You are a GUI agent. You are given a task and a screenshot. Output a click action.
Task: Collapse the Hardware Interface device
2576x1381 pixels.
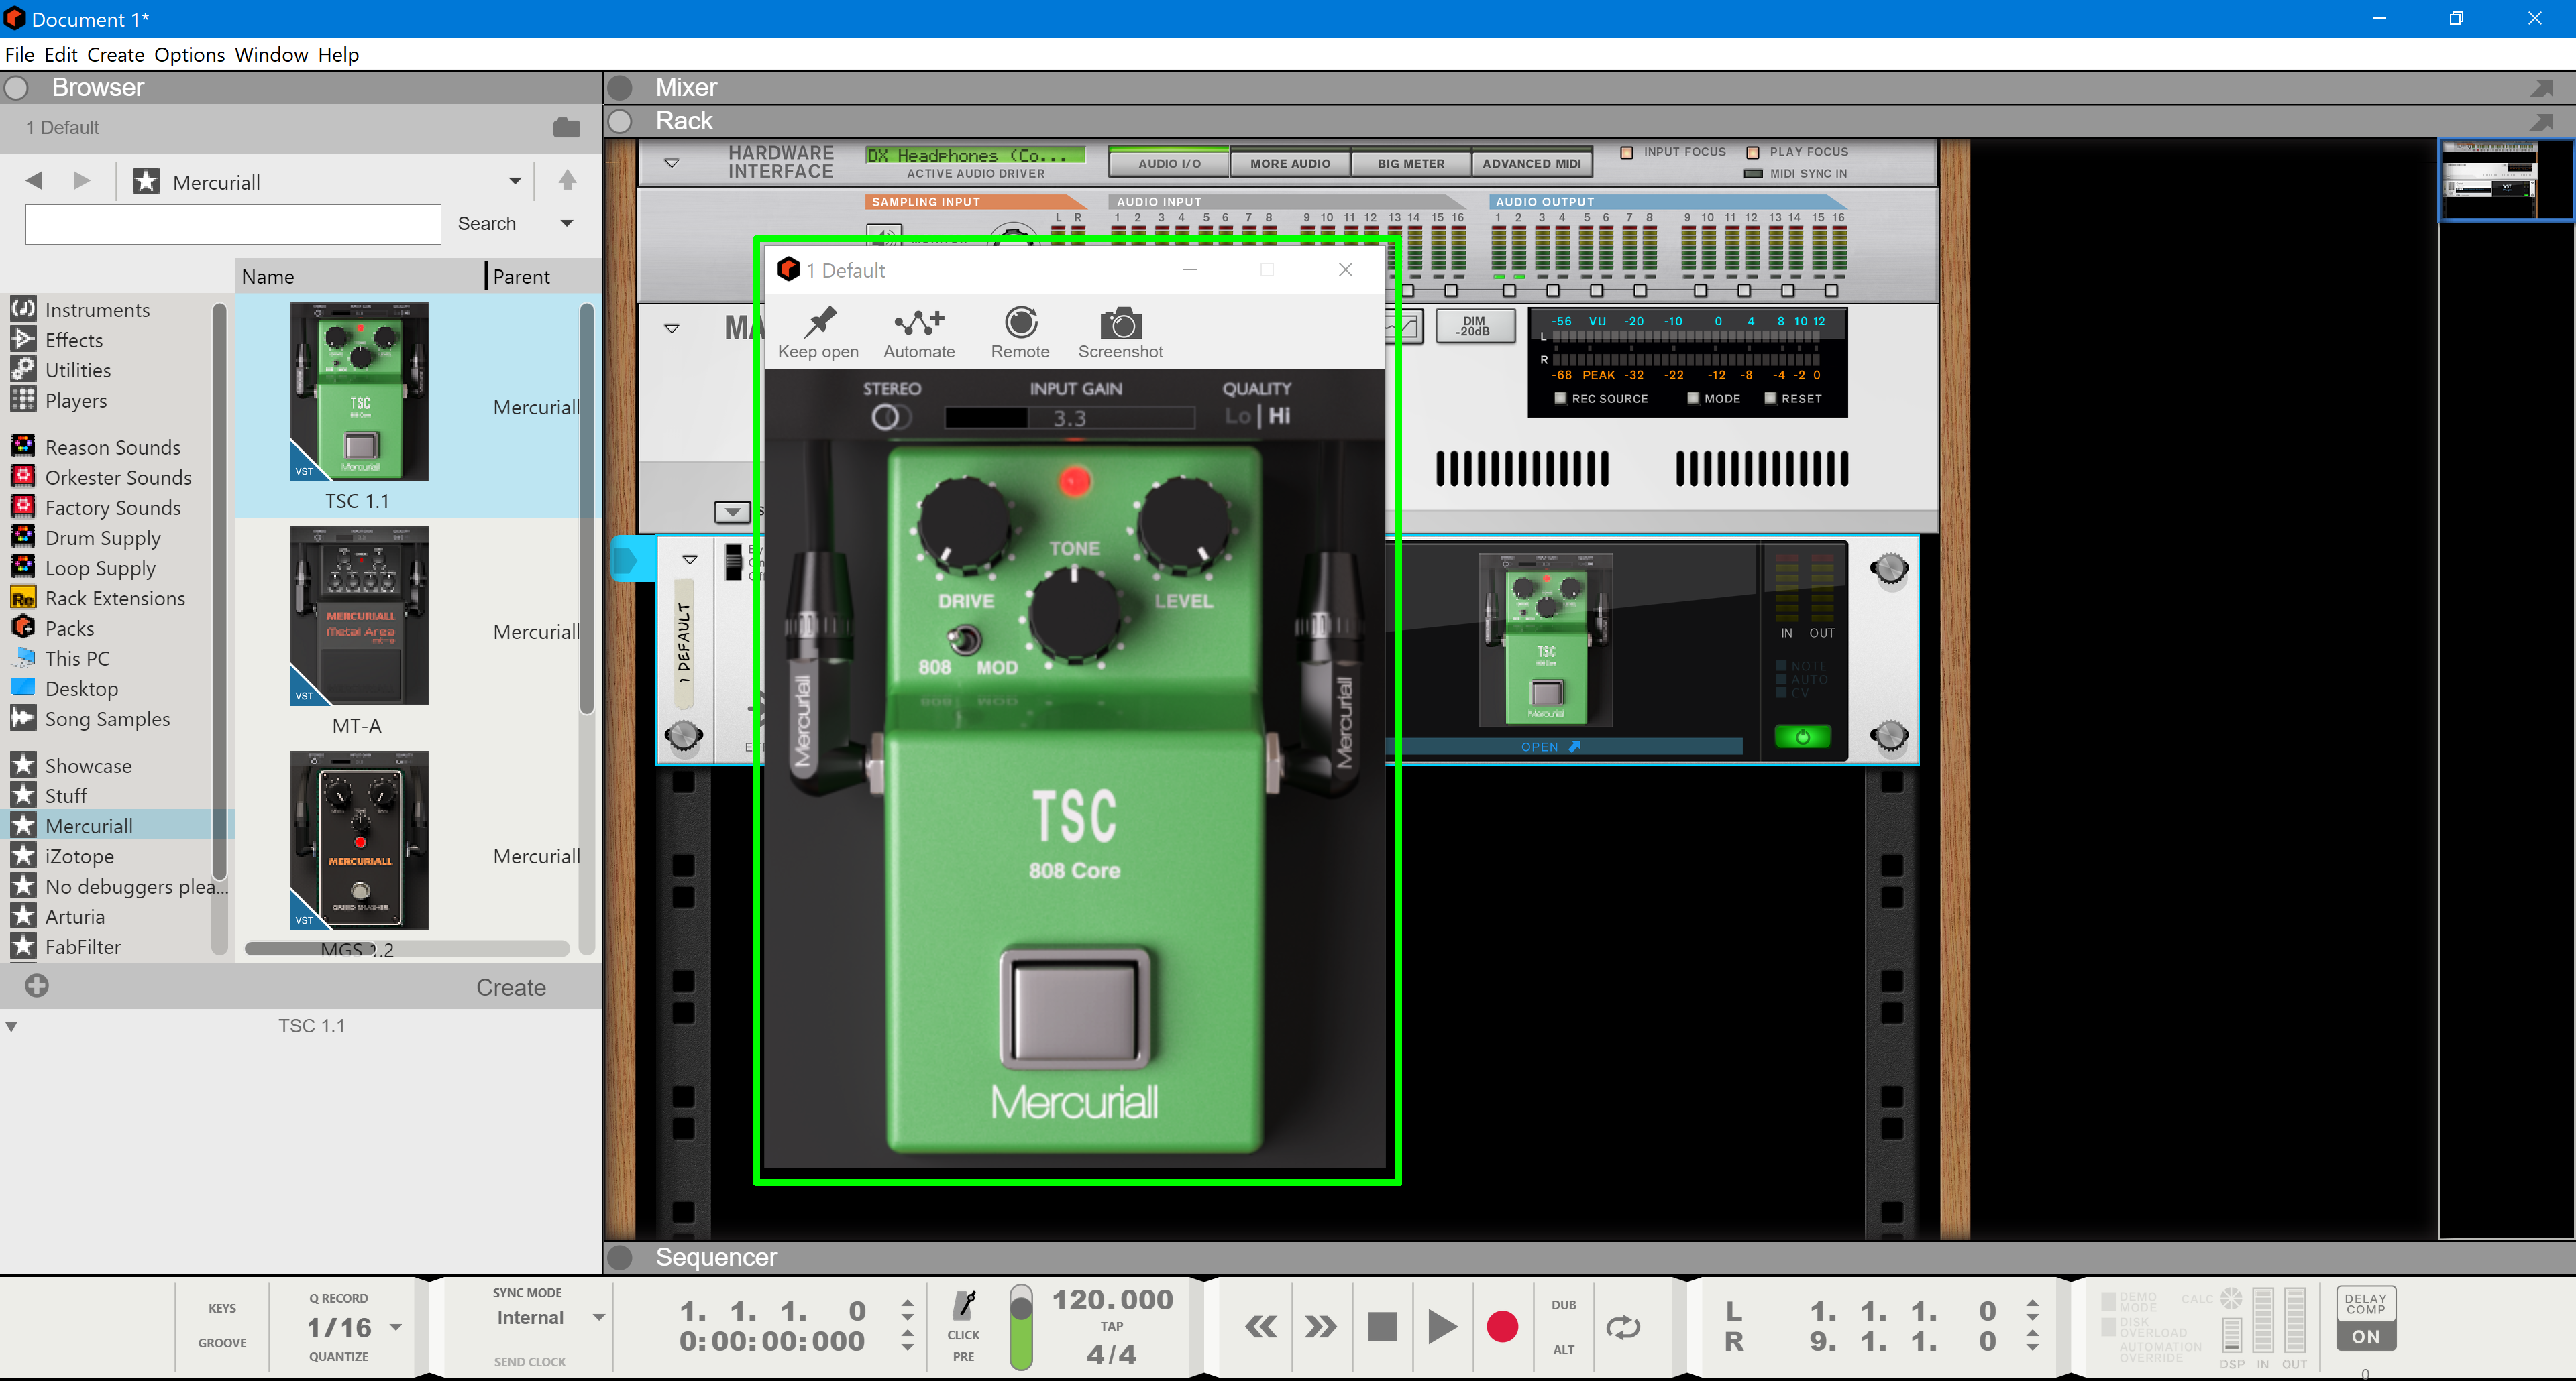pos(672,162)
